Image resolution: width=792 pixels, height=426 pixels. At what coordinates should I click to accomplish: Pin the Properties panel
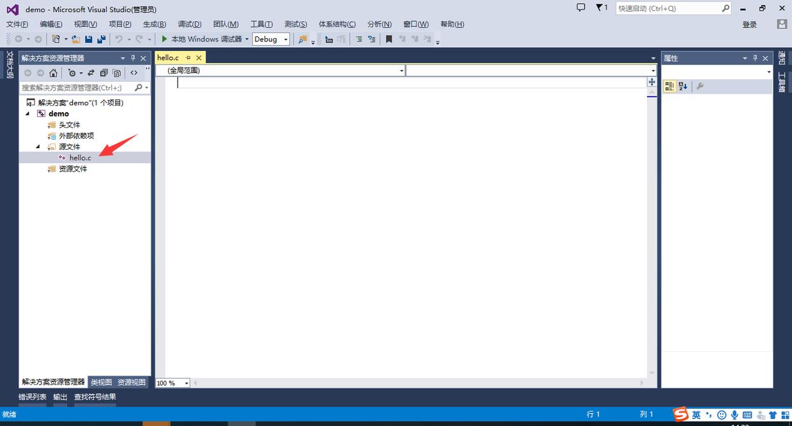pyautogui.click(x=755, y=58)
